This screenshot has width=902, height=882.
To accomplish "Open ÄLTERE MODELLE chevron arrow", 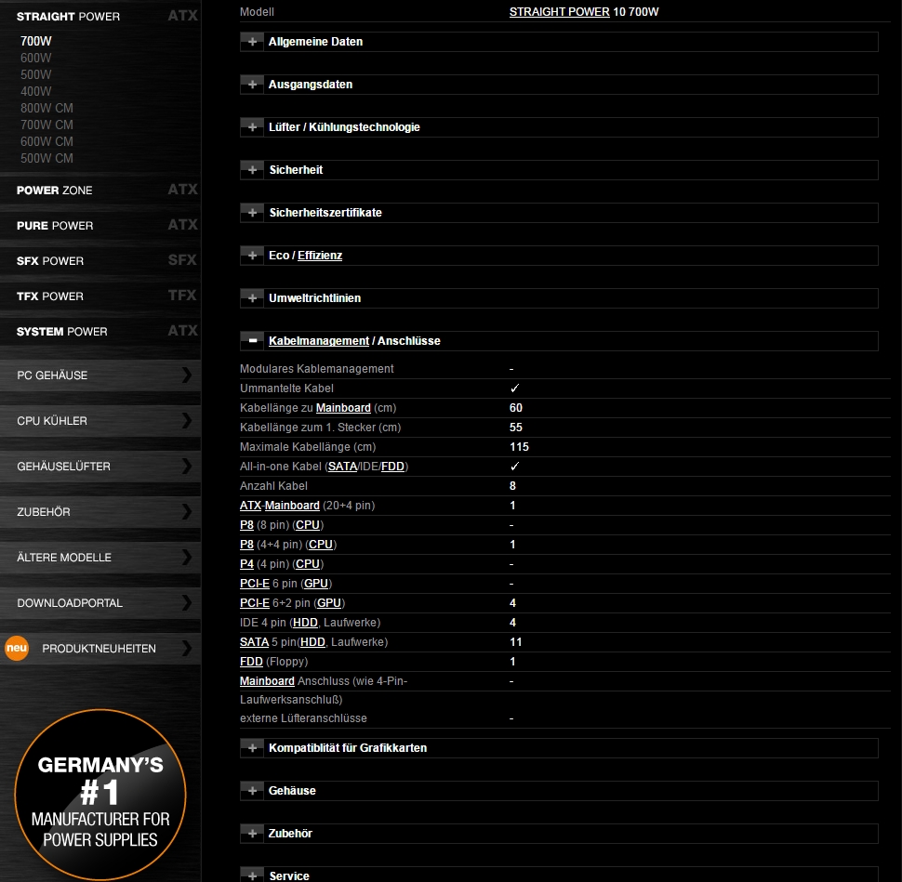I will [x=186, y=557].
